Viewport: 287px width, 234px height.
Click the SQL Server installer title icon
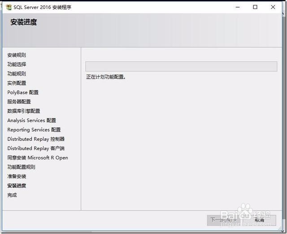click(x=9, y=7)
